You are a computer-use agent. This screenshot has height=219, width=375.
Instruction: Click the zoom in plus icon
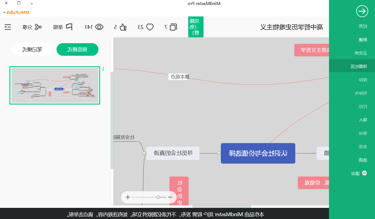(x=128, y=197)
